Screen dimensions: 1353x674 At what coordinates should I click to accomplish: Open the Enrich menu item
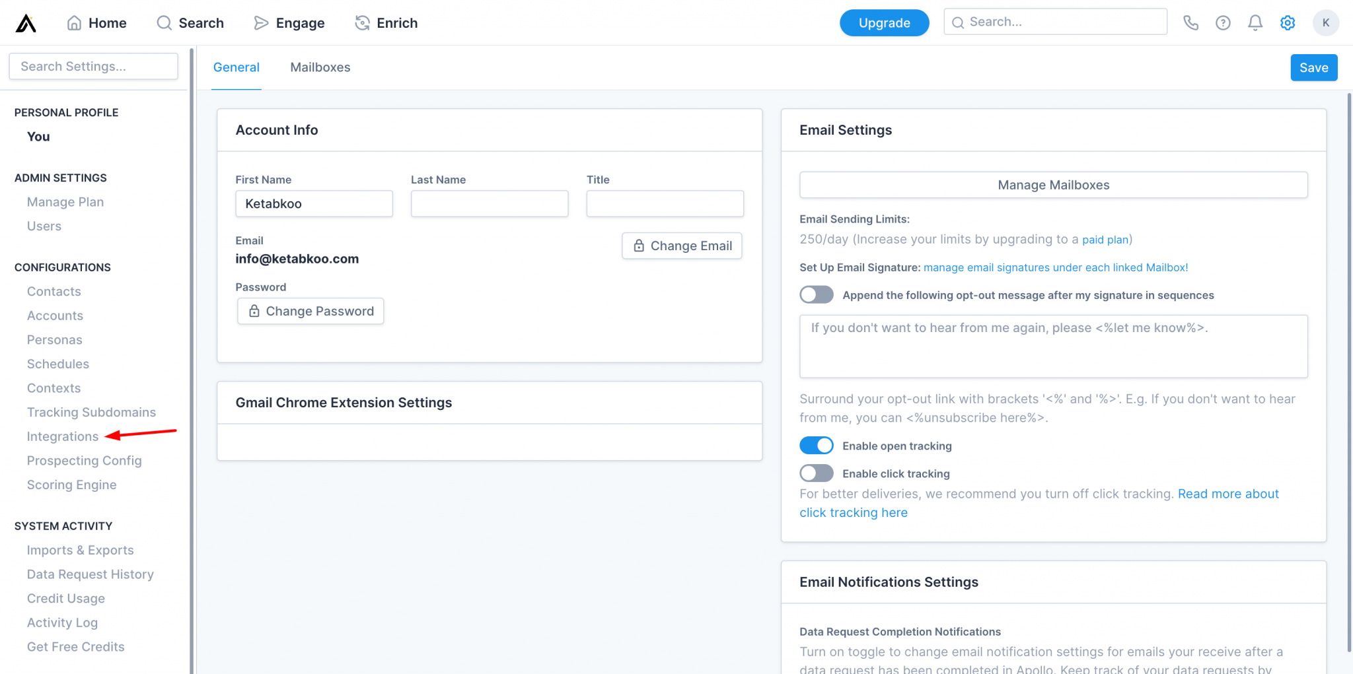click(x=386, y=23)
